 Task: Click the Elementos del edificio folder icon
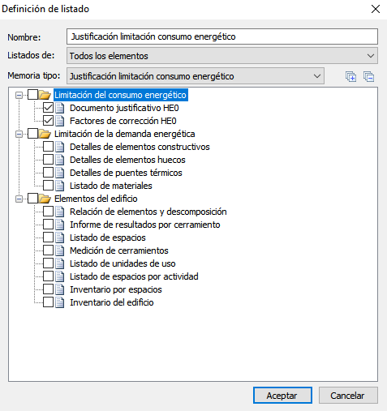(x=45, y=199)
